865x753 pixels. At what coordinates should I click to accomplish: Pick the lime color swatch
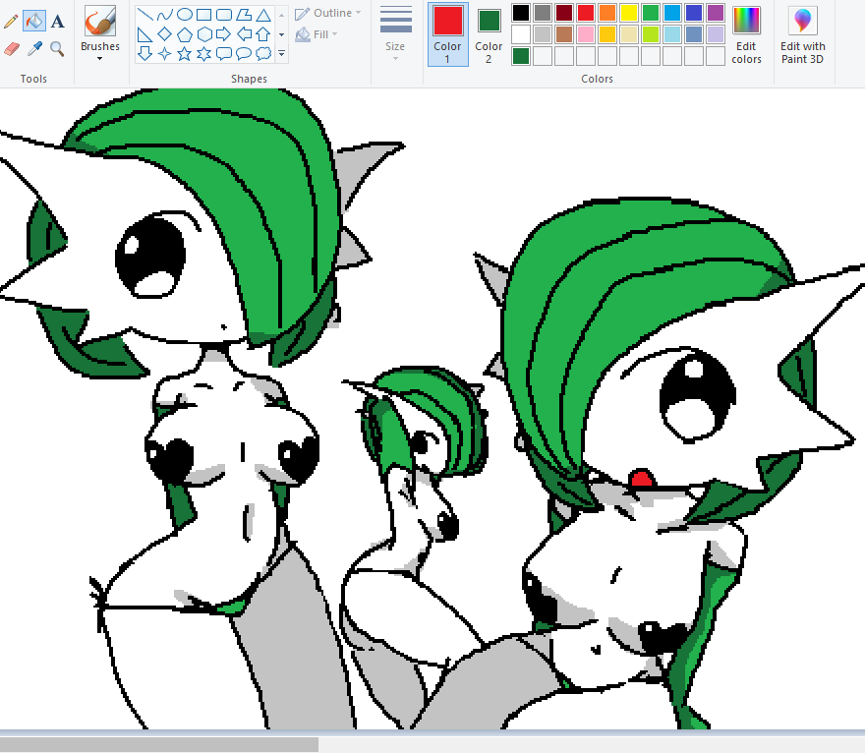click(651, 34)
